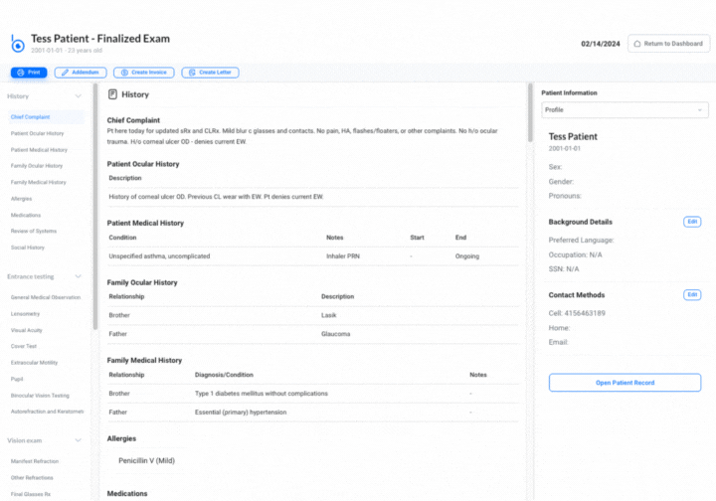Go to Patient Medical History in sidebar
Screen dimensions: 716x501
tap(39, 150)
